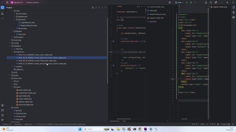Open createOrder.blade.php view
Screen dimensions: 236x132
(27, 93)
